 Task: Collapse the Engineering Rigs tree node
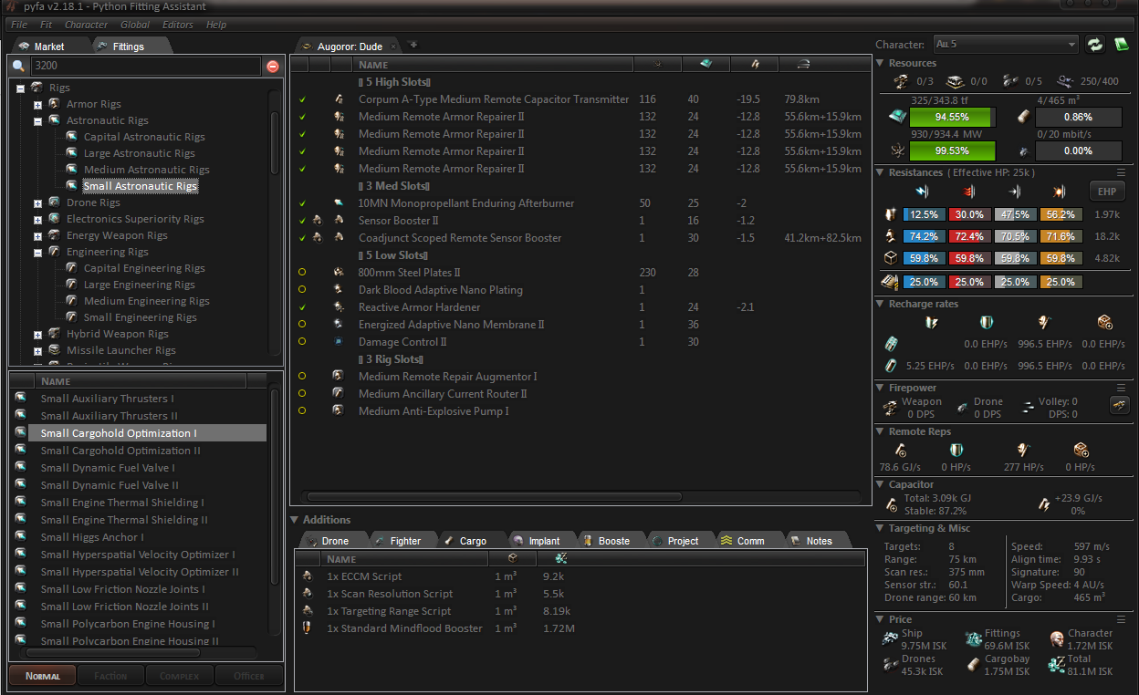click(37, 252)
